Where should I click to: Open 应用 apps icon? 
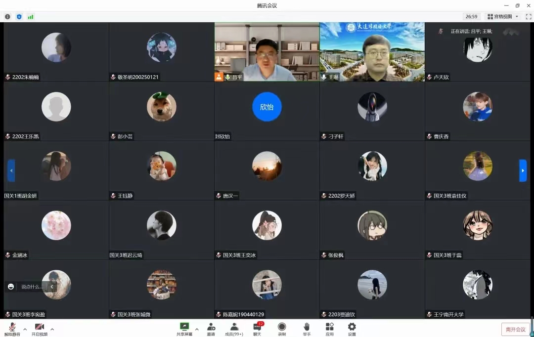pos(330,328)
